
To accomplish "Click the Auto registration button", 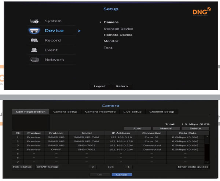I will click(x=137, y=128).
